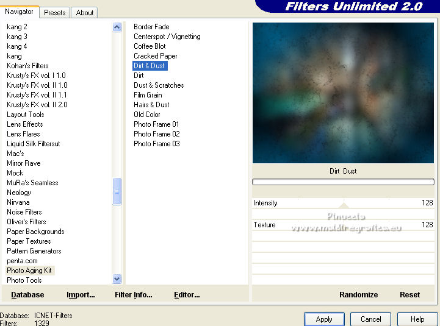Click the Import... button
The width and height of the screenshot is (440, 326).
tap(81, 294)
